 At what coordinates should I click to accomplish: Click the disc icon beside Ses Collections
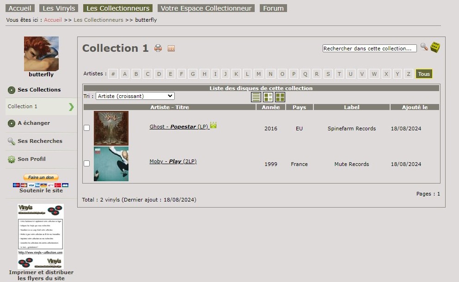(x=12, y=90)
